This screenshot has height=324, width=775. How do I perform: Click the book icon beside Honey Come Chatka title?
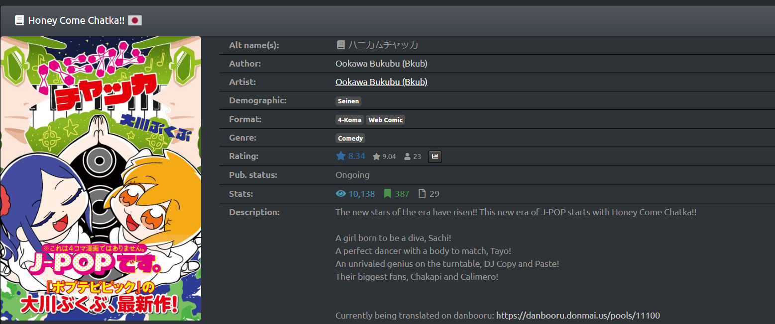19,20
